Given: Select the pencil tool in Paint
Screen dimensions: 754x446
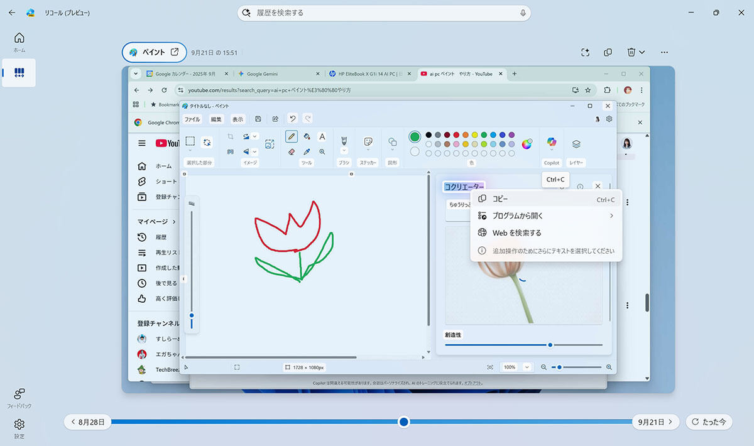Looking at the screenshot, I should pyautogui.click(x=291, y=136).
